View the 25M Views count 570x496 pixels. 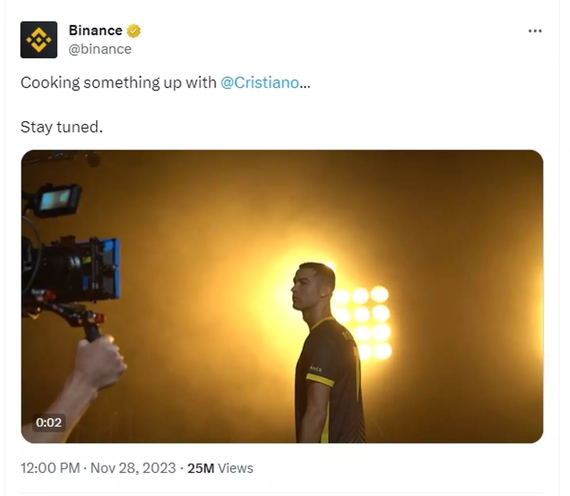(220, 468)
